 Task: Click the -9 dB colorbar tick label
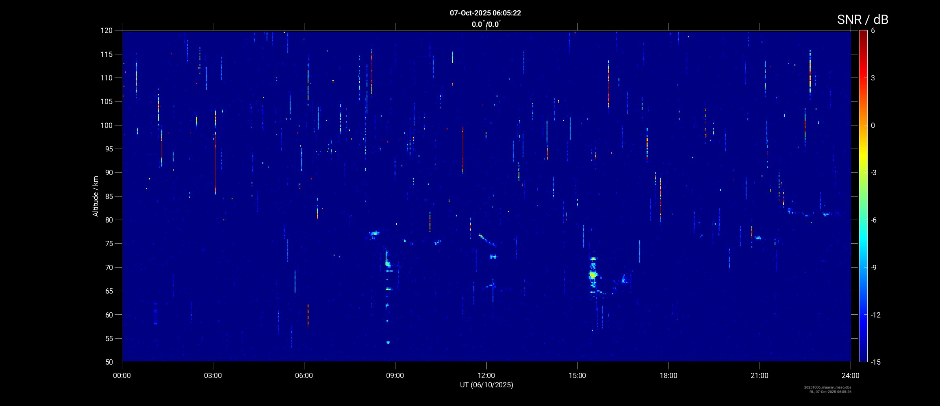875,267
